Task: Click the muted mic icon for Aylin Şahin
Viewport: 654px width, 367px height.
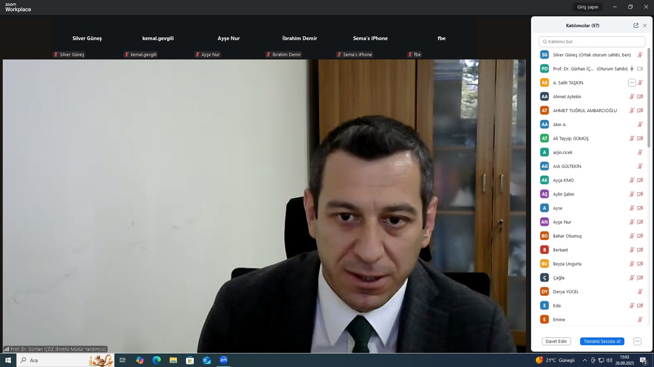Action: tap(632, 194)
